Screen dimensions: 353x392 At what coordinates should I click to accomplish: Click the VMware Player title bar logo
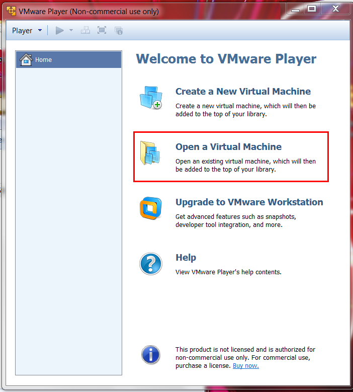click(11, 11)
